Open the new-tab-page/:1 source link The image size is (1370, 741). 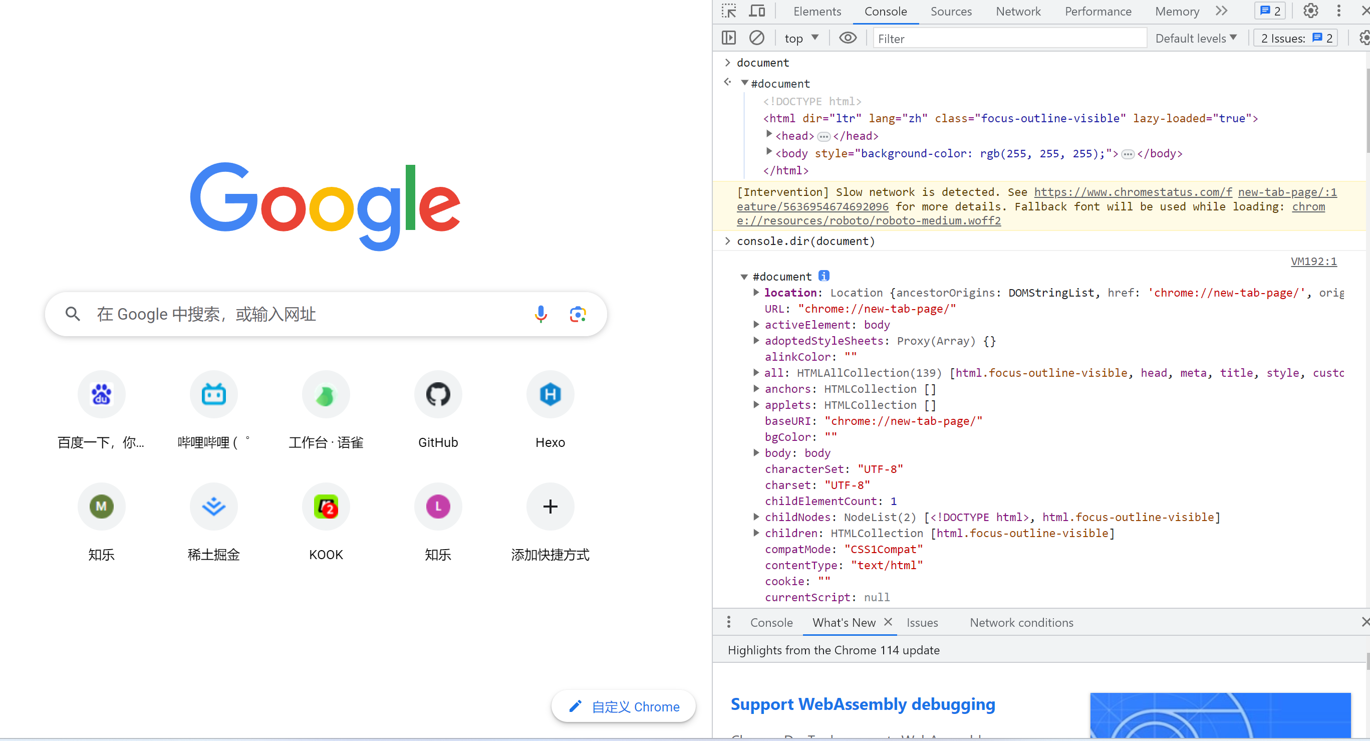[1287, 192]
